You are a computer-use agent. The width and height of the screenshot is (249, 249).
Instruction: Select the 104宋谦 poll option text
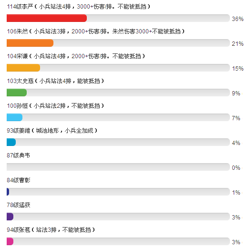[x=76, y=56]
